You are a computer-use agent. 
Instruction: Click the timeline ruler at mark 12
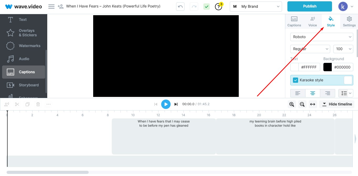tap(158, 115)
